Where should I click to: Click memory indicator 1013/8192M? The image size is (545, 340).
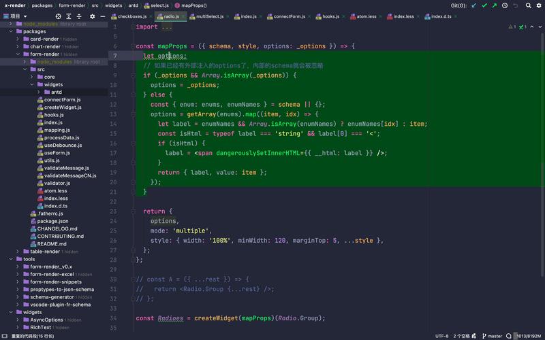click(x=529, y=336)
